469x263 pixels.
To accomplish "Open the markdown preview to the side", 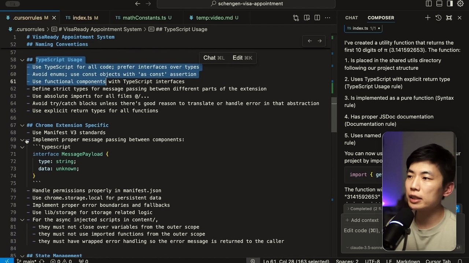I will [306, 18].
